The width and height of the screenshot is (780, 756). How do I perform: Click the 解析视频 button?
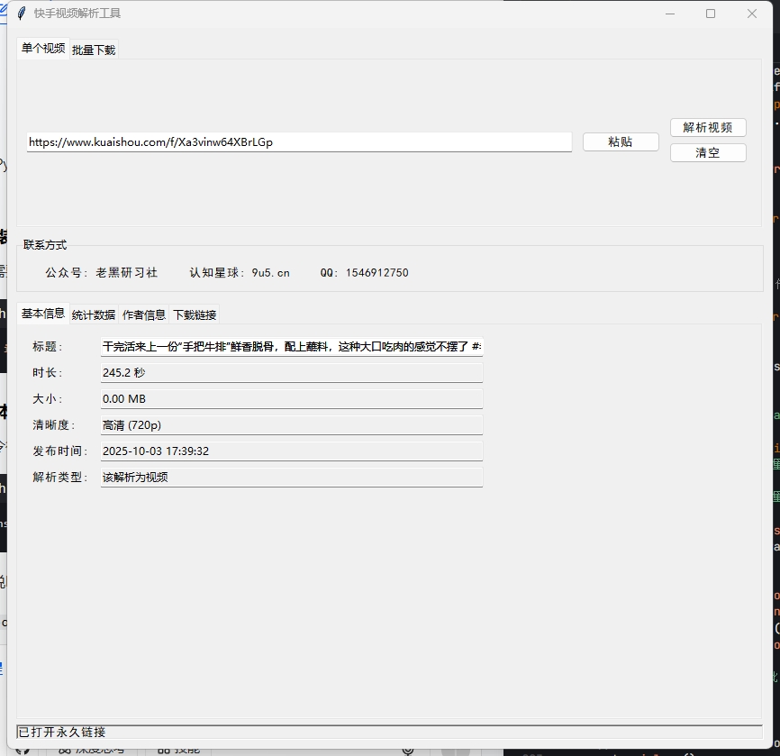[x=708, y=127]
